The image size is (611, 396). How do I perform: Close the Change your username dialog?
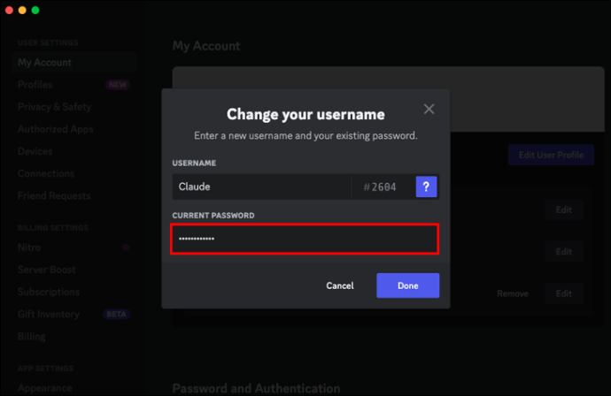(429, 109)
